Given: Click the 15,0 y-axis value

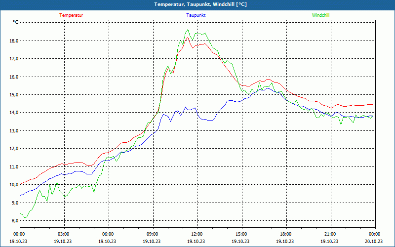Looking at the screenshot, I should tap(14, 95).
